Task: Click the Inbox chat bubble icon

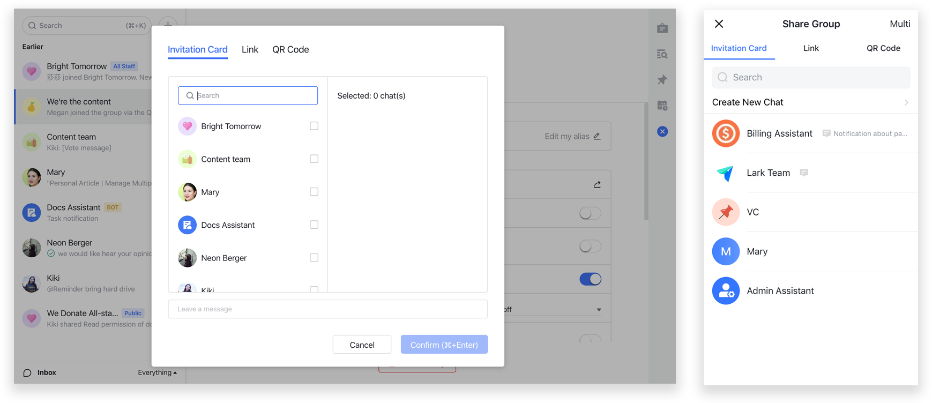Action: point(27,372)
